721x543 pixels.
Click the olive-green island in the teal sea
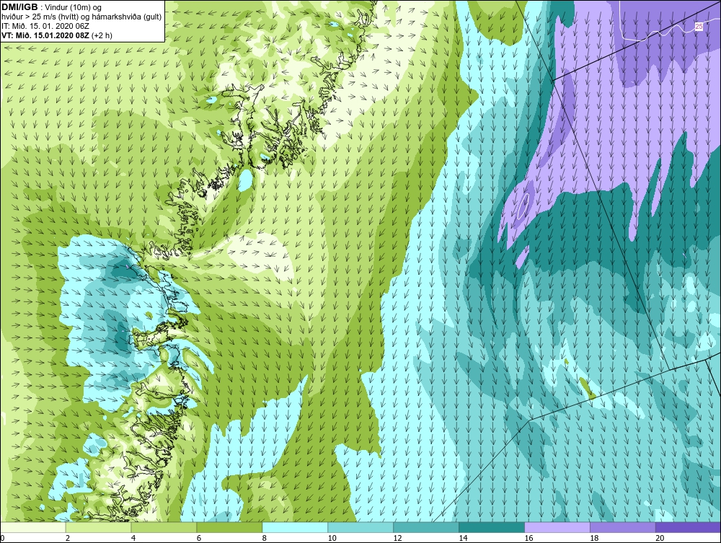pyautogui.click(x=587, y=389)
